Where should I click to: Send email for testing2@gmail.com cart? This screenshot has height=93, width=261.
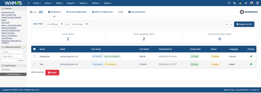(x=251, y=64)
